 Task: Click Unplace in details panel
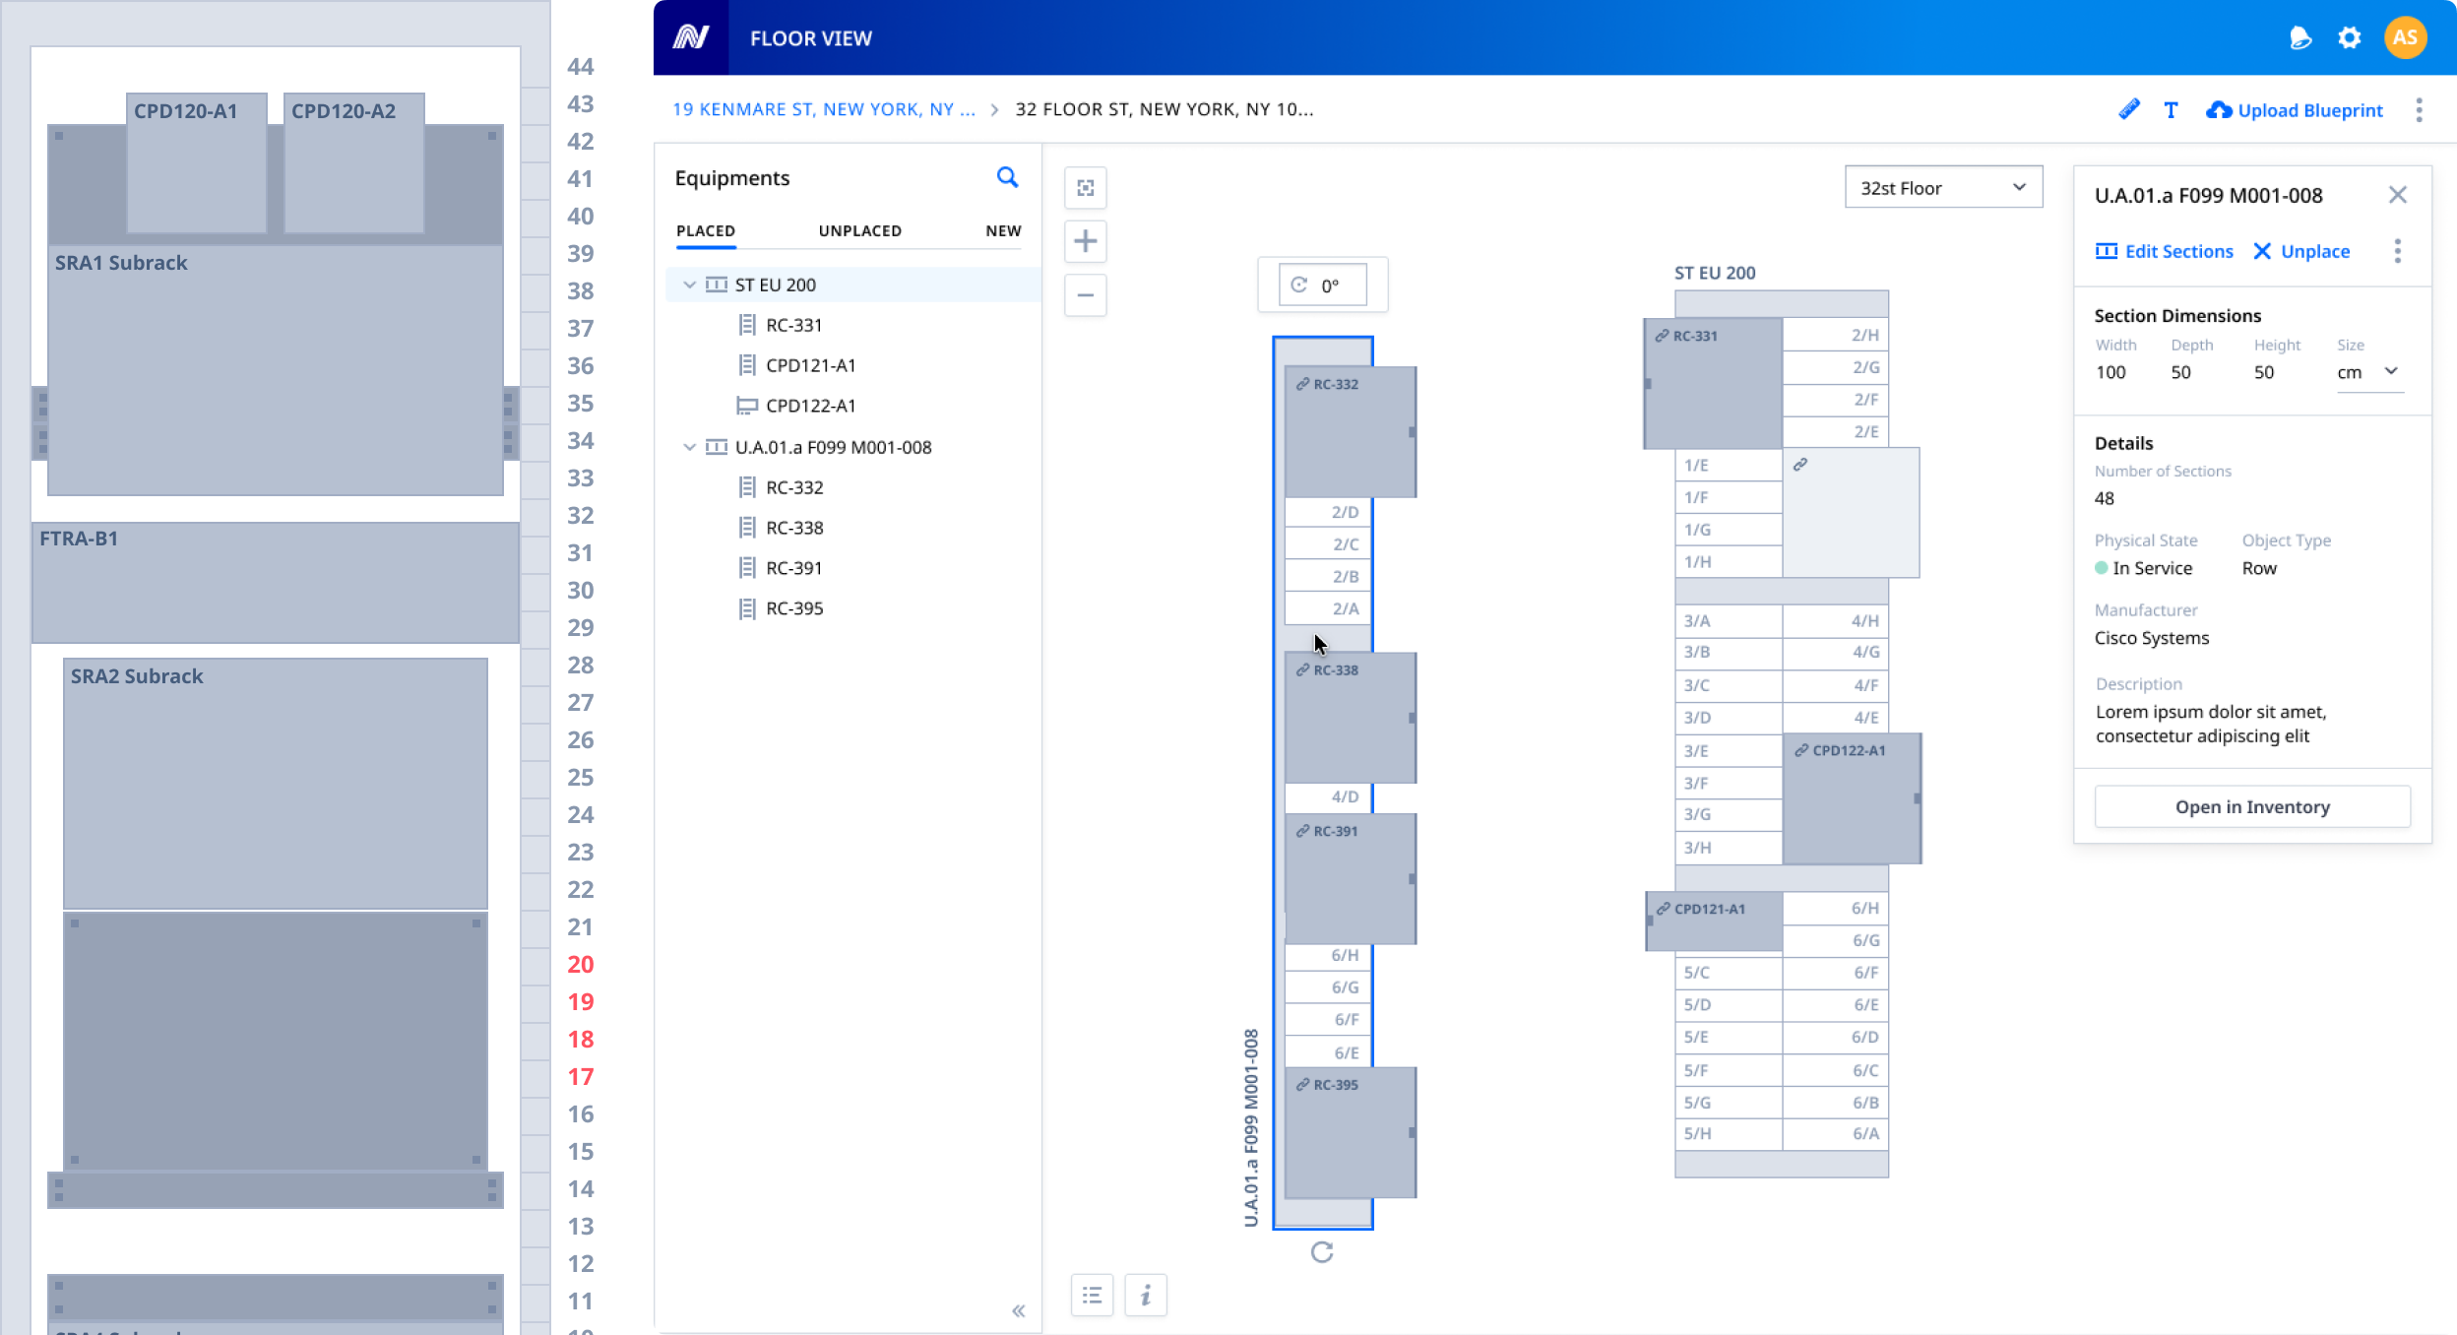pos(2301,251)
